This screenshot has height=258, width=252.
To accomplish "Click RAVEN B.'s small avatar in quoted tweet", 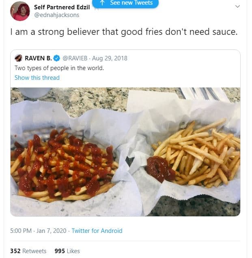I will coord(18,58).
